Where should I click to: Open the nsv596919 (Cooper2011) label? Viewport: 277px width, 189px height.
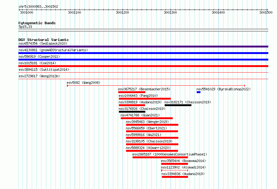pyautogui.click(x=39, y=56)
